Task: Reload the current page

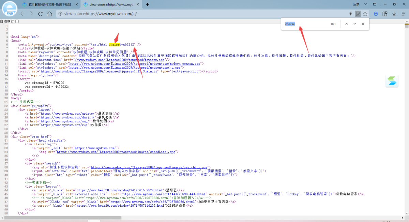Action: pos(41,14)
